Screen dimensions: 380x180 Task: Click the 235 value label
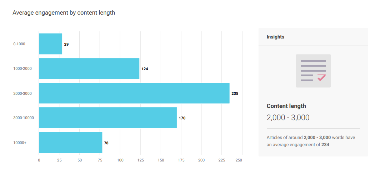click(x=235, y=93)
